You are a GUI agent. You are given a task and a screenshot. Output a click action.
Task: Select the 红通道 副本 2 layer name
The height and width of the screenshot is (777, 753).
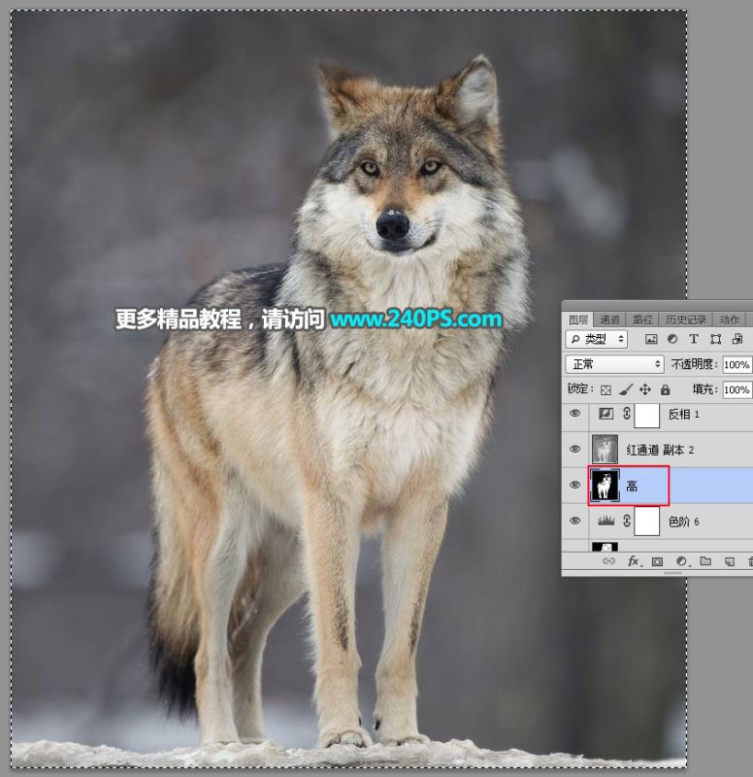coord(660,450)
